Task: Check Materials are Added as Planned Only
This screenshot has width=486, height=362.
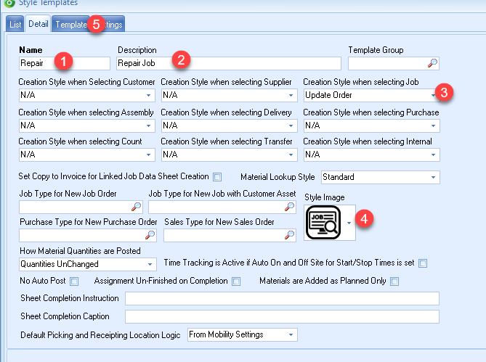Action: click(x=394, y=281)
